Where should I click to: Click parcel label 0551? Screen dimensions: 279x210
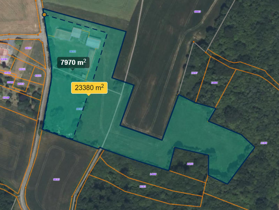coord(38,76)
